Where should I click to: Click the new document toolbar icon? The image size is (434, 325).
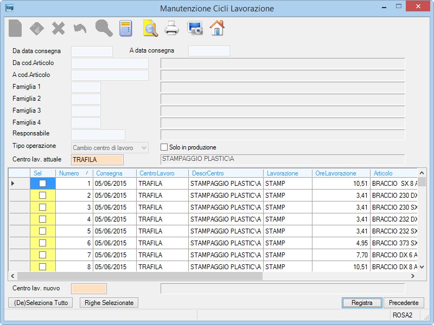coord(15,28)
